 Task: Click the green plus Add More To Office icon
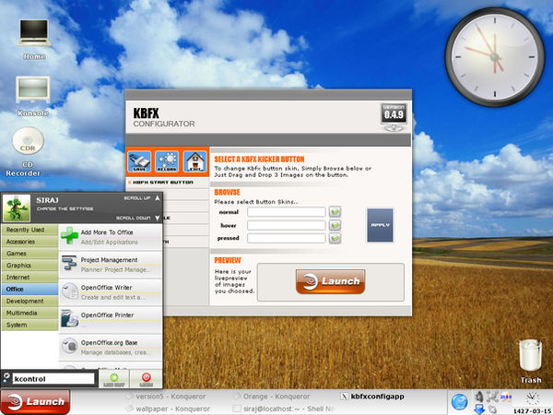click(x=69, y=236)
